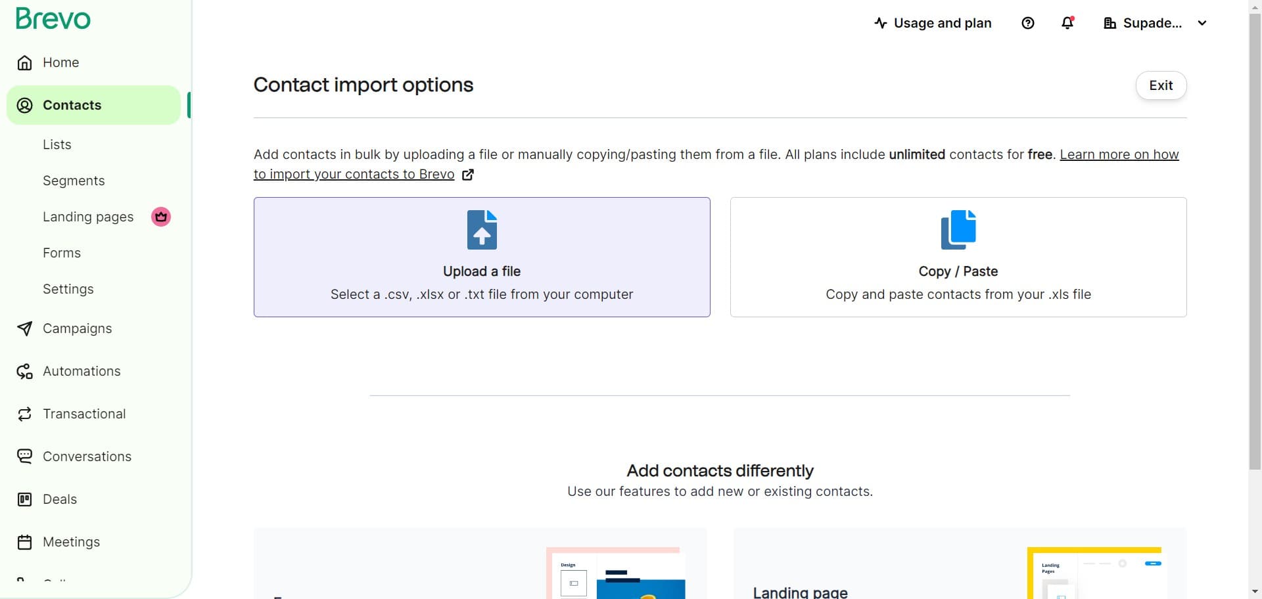Open the Automations section
This screenshot has width=1262, height=599.
click(81, 371)
